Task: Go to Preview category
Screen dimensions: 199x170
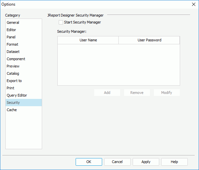Action: 24,66
